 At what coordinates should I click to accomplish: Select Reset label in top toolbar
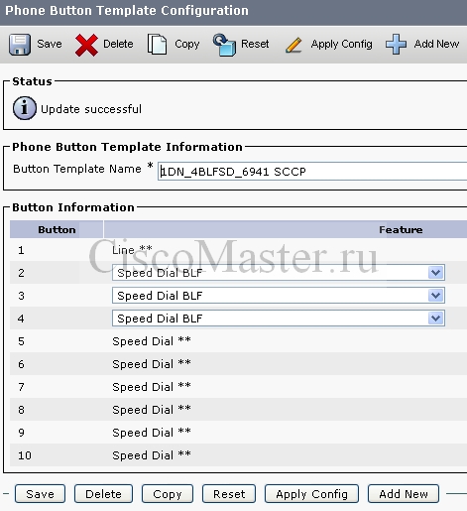coord(255,44)
